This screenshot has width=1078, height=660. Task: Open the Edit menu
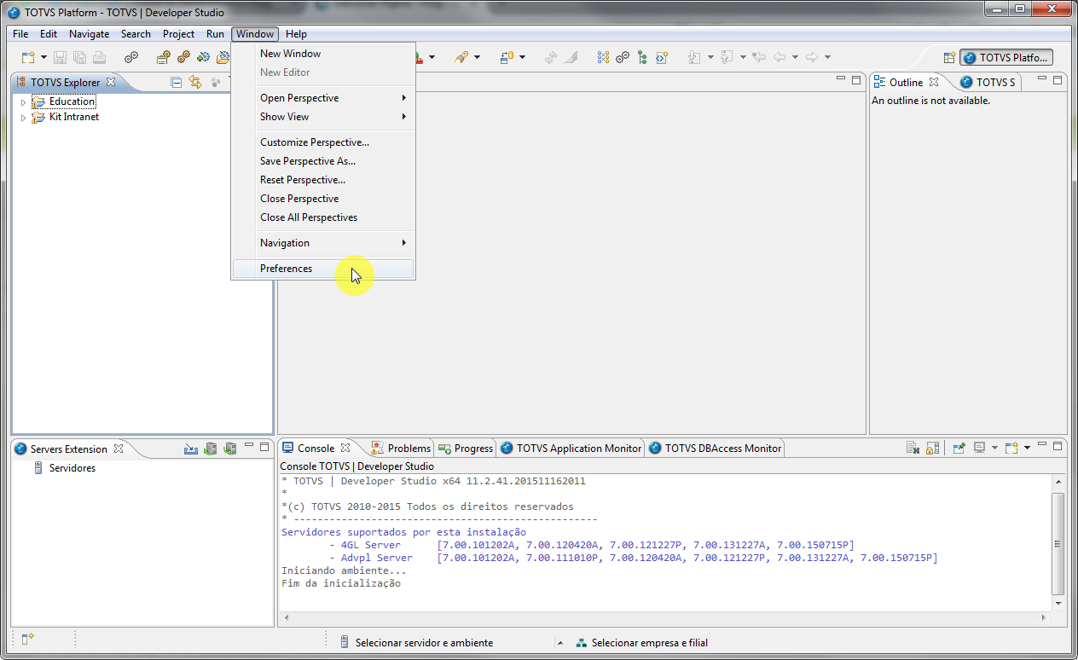[x=49, y=34]
